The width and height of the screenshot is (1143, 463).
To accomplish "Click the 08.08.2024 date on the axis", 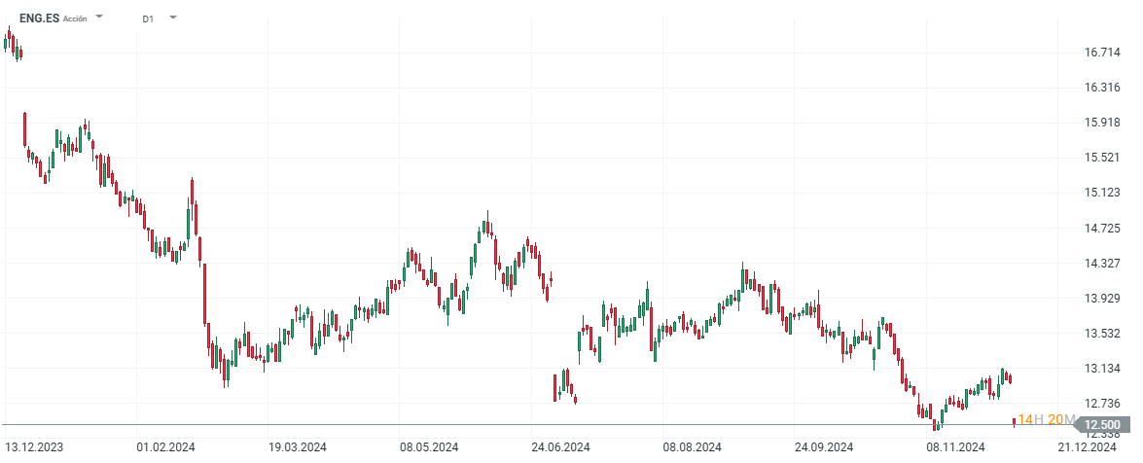I will (692, 447).
